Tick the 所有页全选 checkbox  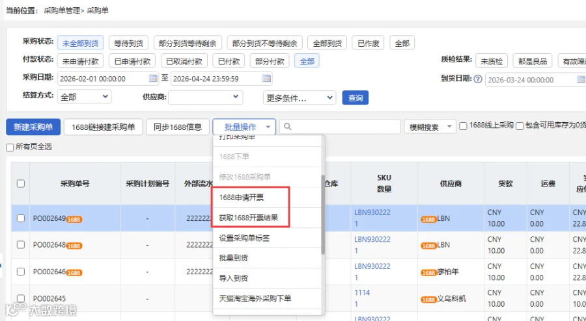pyautogui.click(x=10, y=148)
